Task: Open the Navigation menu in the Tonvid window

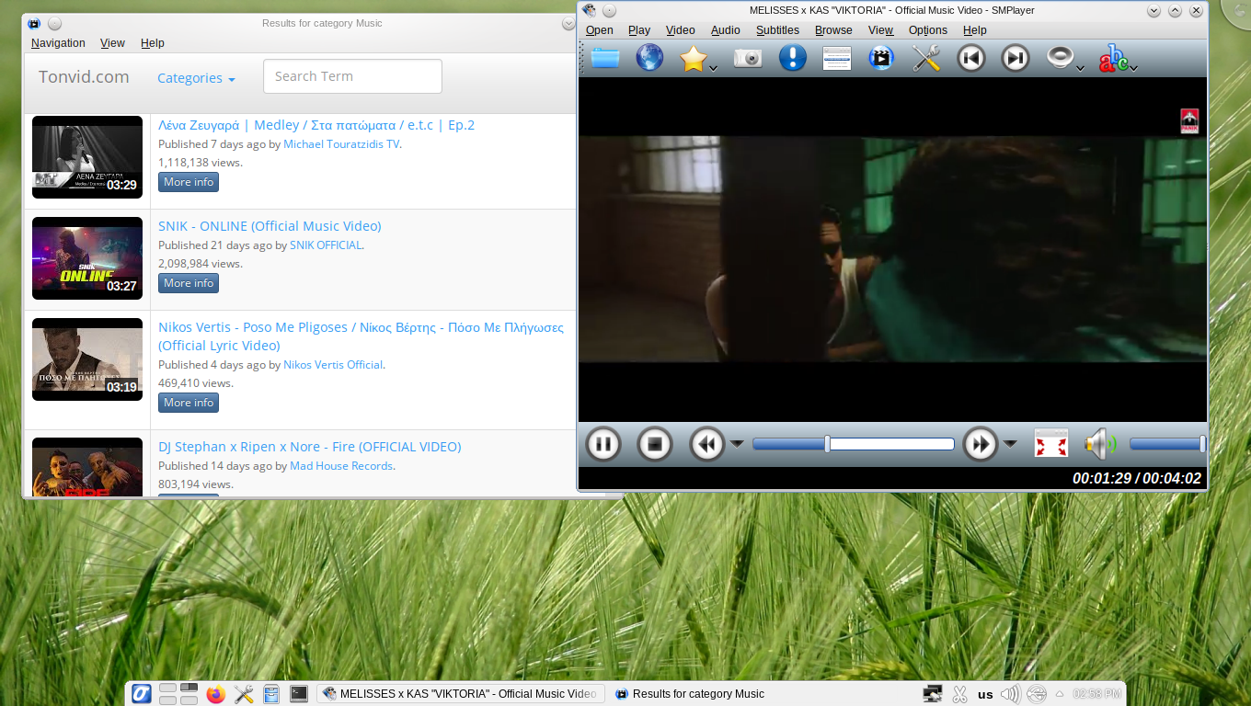Action: pos(58,43)
